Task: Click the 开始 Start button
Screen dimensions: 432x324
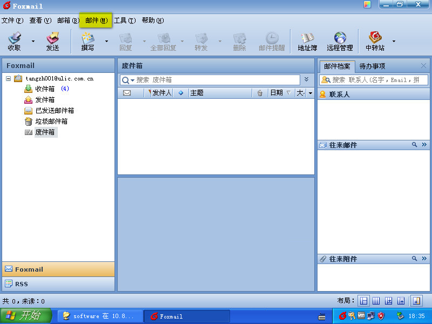Action: click(x=26, y=316)
